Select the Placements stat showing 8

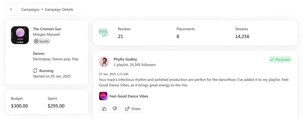(x=186, y=33)
